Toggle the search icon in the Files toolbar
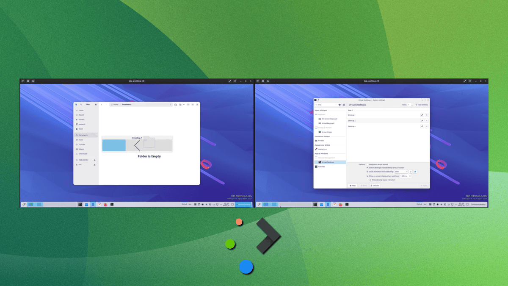The width and height of the screenshot is (508, 286). 81,105
